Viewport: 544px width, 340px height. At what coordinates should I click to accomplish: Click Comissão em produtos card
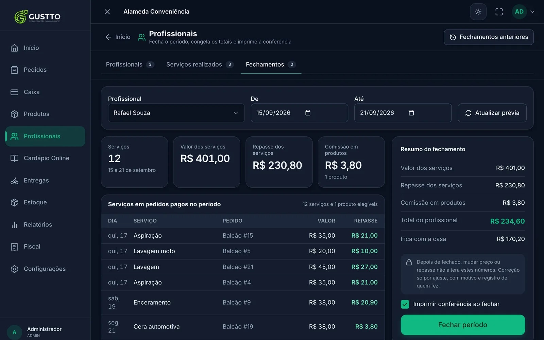click(x=351, y=162)
